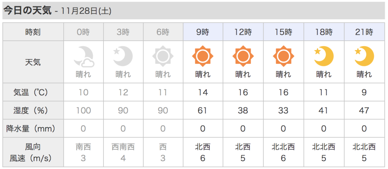This screenshot has width=388, height=169.
Task: Click the 12時 temperature value 16
Action: [x=243, y=92]
